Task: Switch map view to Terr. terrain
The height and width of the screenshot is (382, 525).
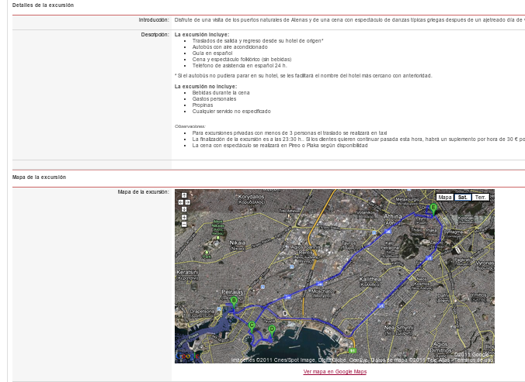Action: tap(481, 198)
